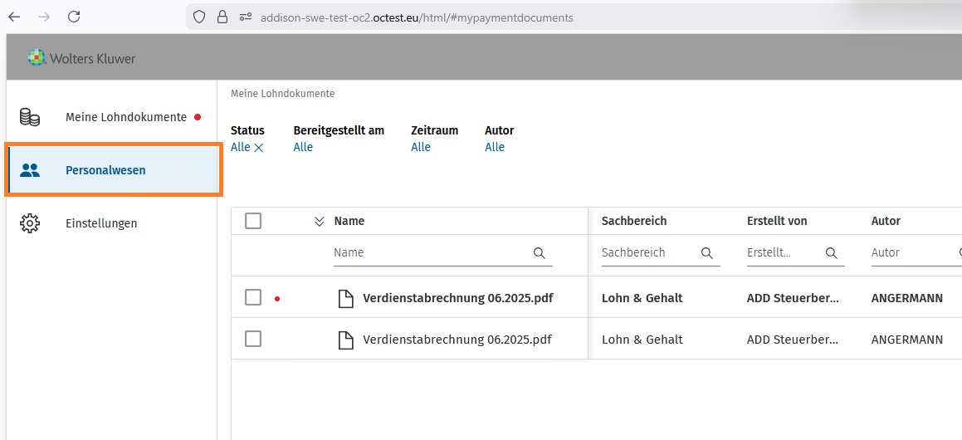Click ANGERMANN in the second row

coord(906,340)
